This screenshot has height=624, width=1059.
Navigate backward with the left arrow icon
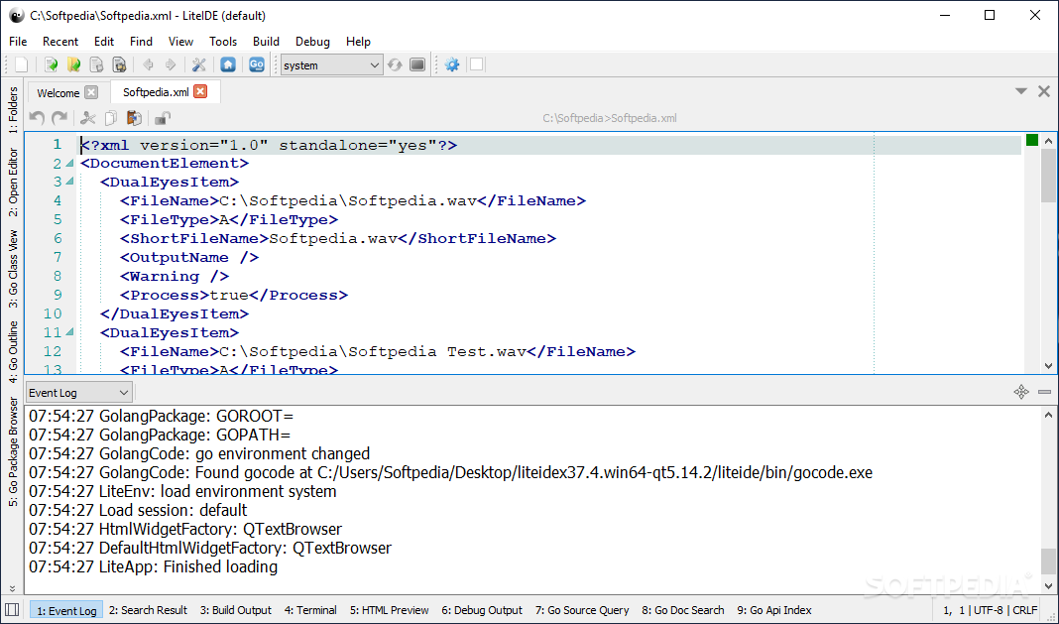click(148, 64)
